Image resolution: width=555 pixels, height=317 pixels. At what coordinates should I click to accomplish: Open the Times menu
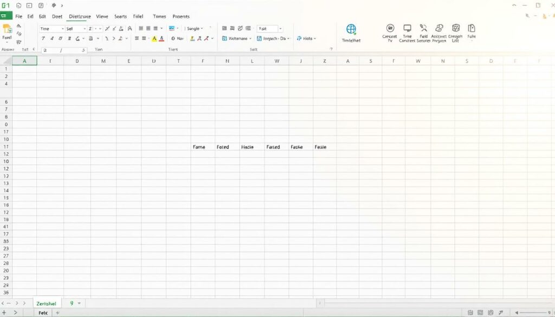point(159,16)
